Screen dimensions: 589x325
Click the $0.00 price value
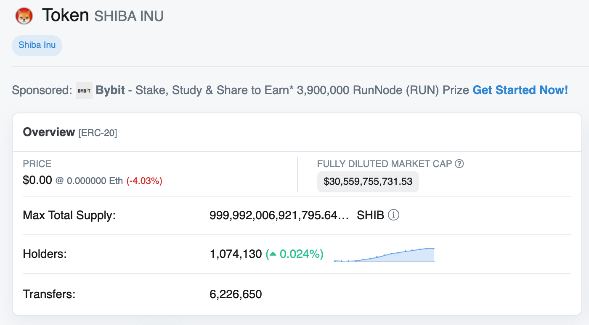tap(37, 181)
